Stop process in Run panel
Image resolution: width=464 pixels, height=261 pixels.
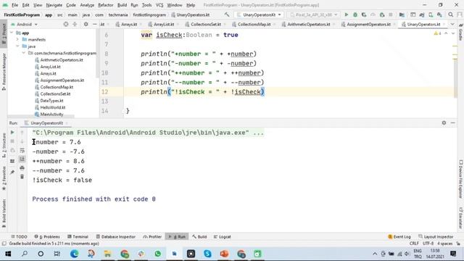(x=12, y=141)
